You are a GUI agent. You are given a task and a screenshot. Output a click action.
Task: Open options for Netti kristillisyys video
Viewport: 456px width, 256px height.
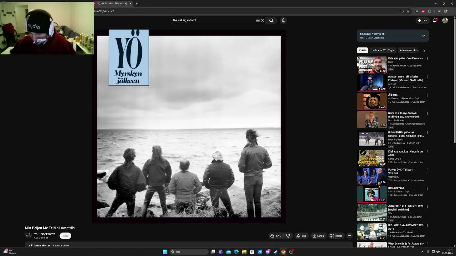[427, 113]
